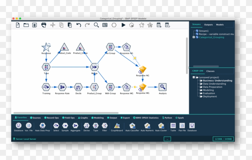Select the Recipe - variable construct stream
Viewport: 252px width, 160px height.
pyautogui.click(x=216, y=34)
